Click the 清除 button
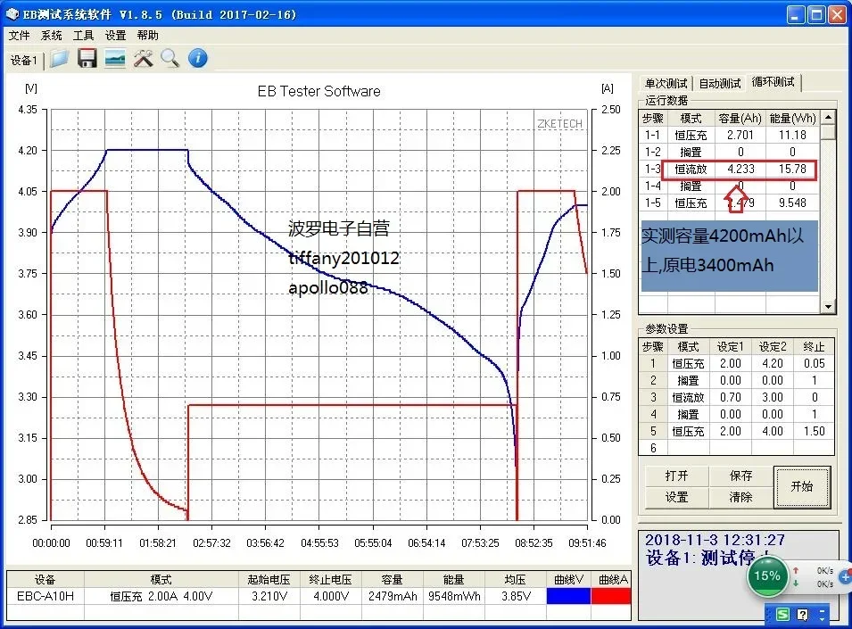Viewport: 852px width, 629px height. click(740, 497)
